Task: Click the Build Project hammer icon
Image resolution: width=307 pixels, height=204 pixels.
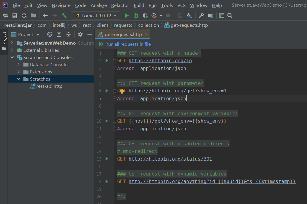Action: point(64,16)
